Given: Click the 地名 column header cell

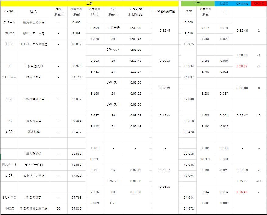Looking at the screenshot, I should coord(33,12).
